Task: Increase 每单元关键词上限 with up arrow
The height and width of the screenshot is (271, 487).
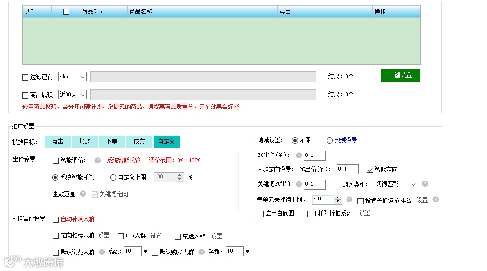Action: coord(337,198)
